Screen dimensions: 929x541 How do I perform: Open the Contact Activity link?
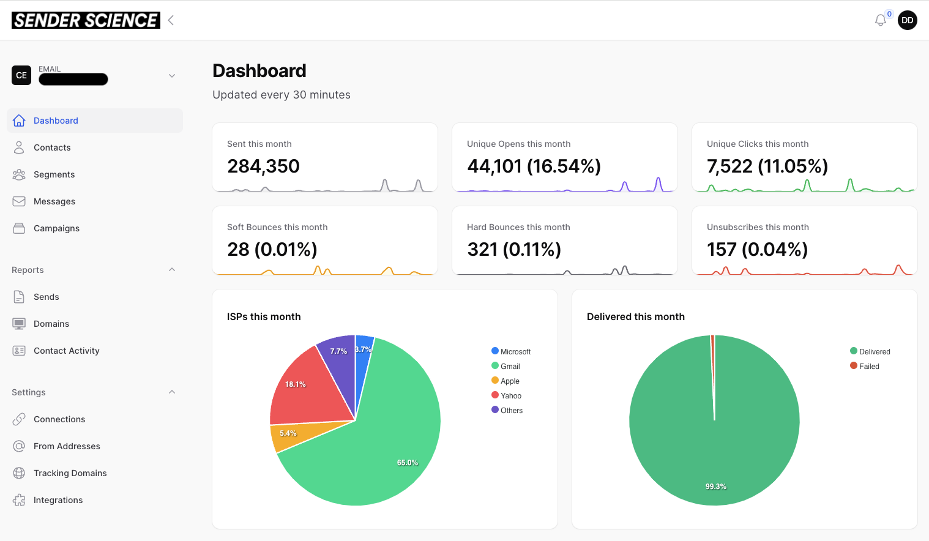66,351
